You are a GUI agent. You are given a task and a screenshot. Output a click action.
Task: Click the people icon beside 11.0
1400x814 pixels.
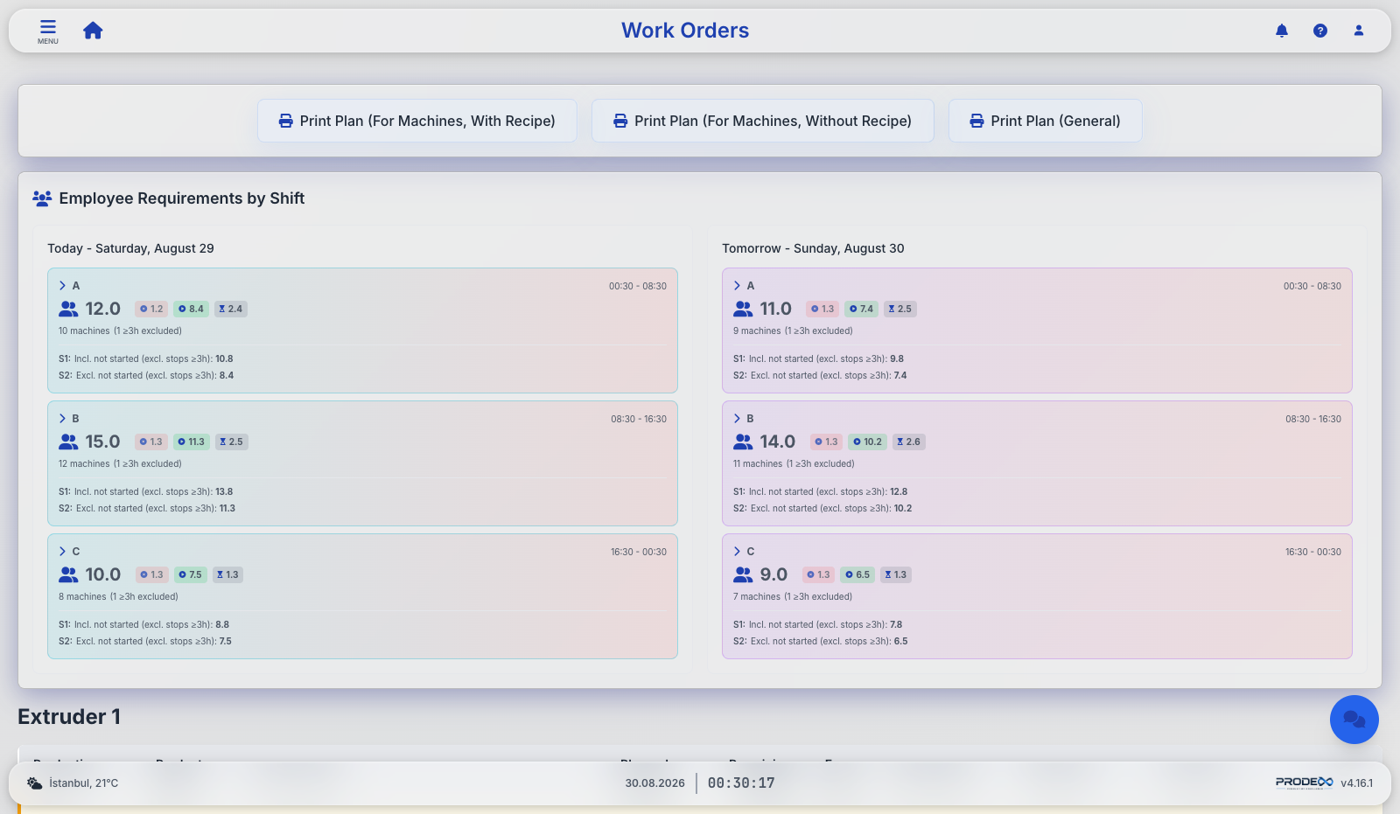click(x=743, y=309)
